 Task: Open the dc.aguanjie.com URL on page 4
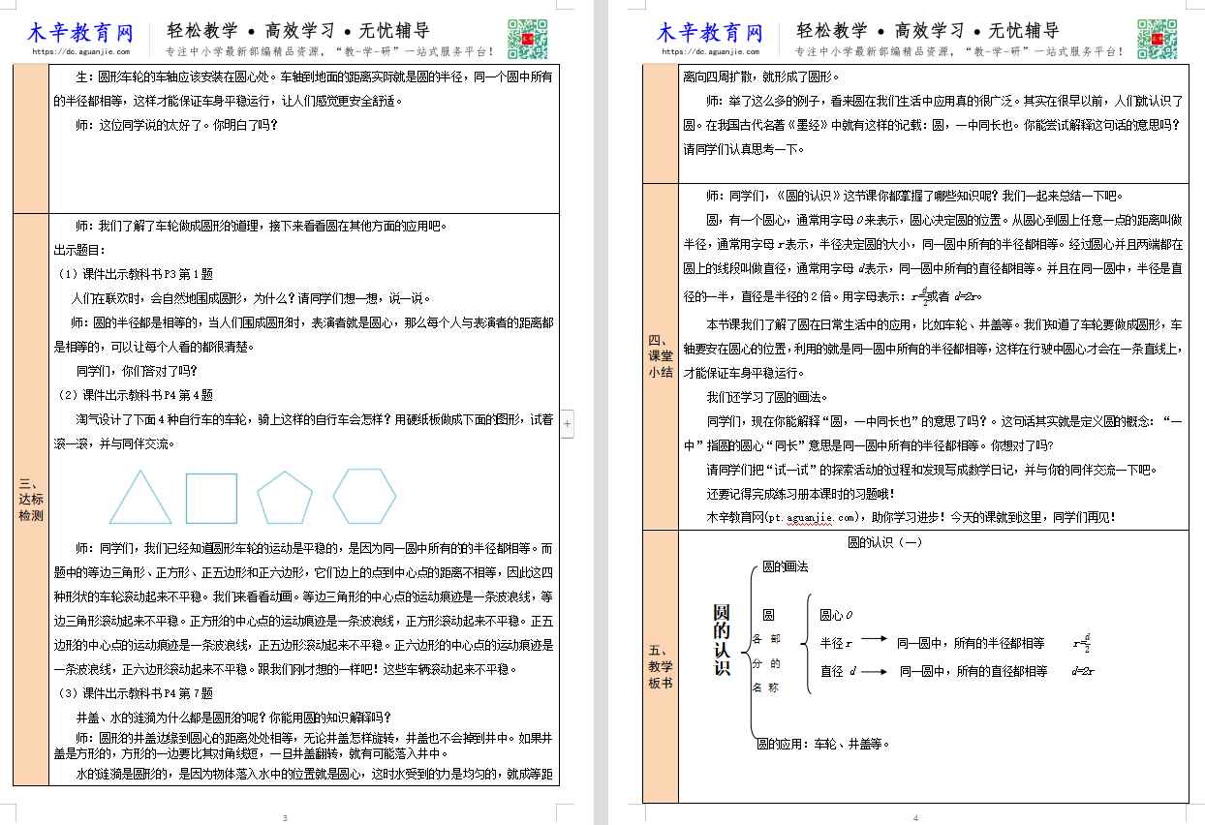coord(712,51)
